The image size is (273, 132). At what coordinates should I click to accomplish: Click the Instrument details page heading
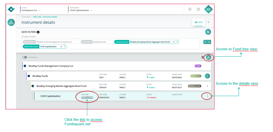click(38, 22)
